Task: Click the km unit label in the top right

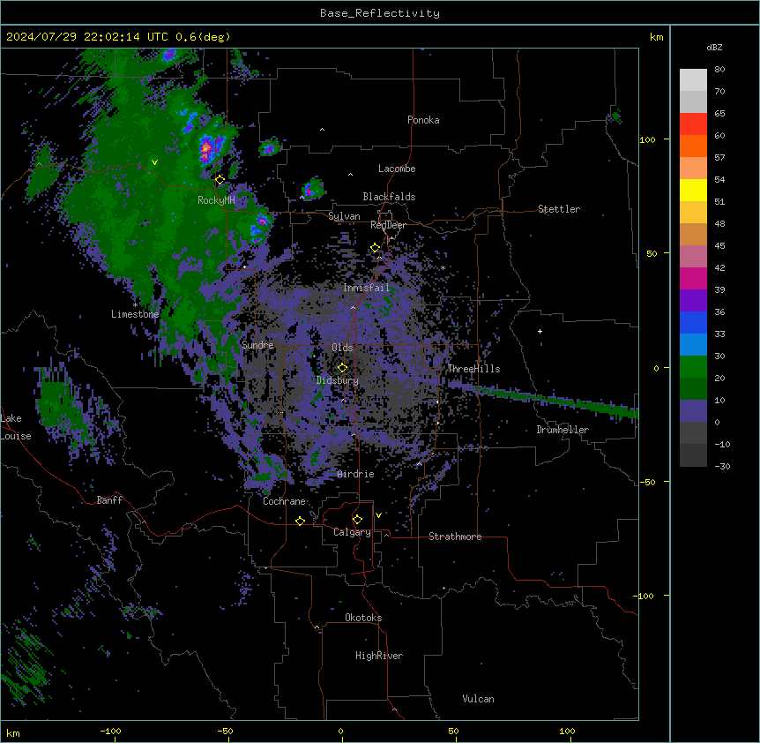Action: click(x=656, y=37)
